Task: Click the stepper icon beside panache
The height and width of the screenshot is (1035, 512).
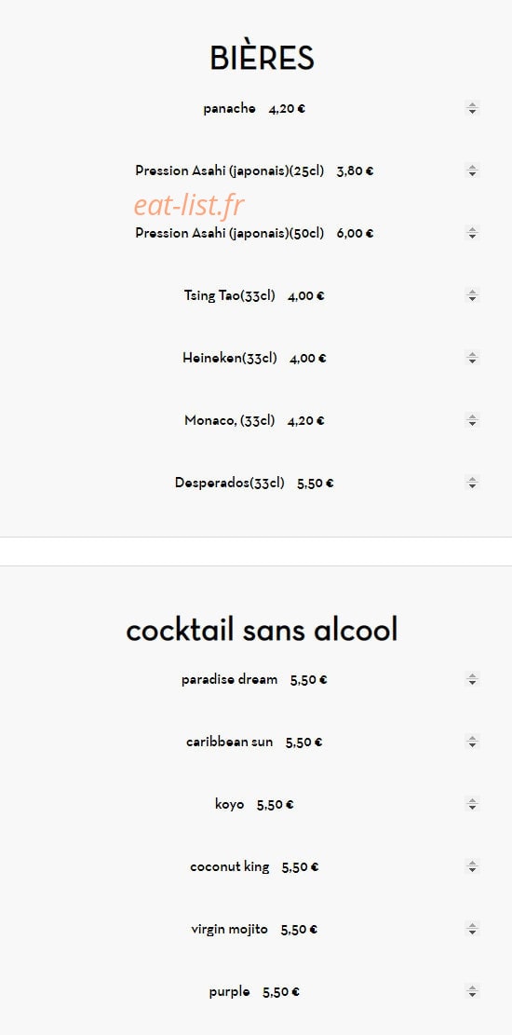Action: coord(472,108)
